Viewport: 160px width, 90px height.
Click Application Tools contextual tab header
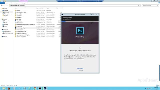23,1
